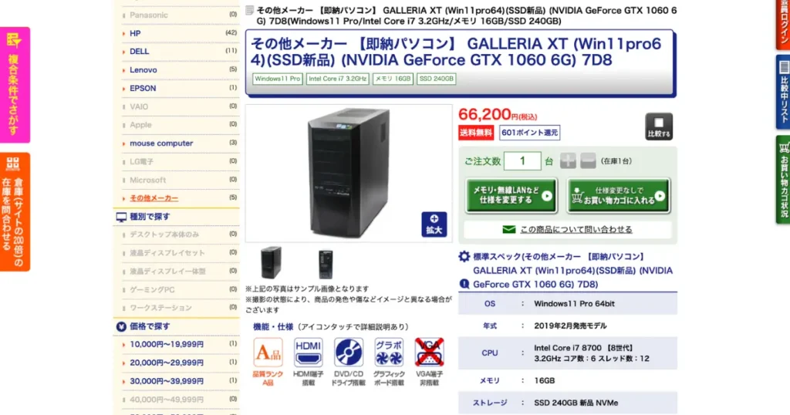Open the orange 倉庫の在庫を問合わせる side tab

pos(15,212)
